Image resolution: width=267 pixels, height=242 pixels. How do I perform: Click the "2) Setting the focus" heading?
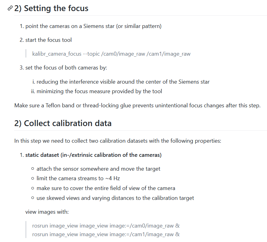coord(51,8)
